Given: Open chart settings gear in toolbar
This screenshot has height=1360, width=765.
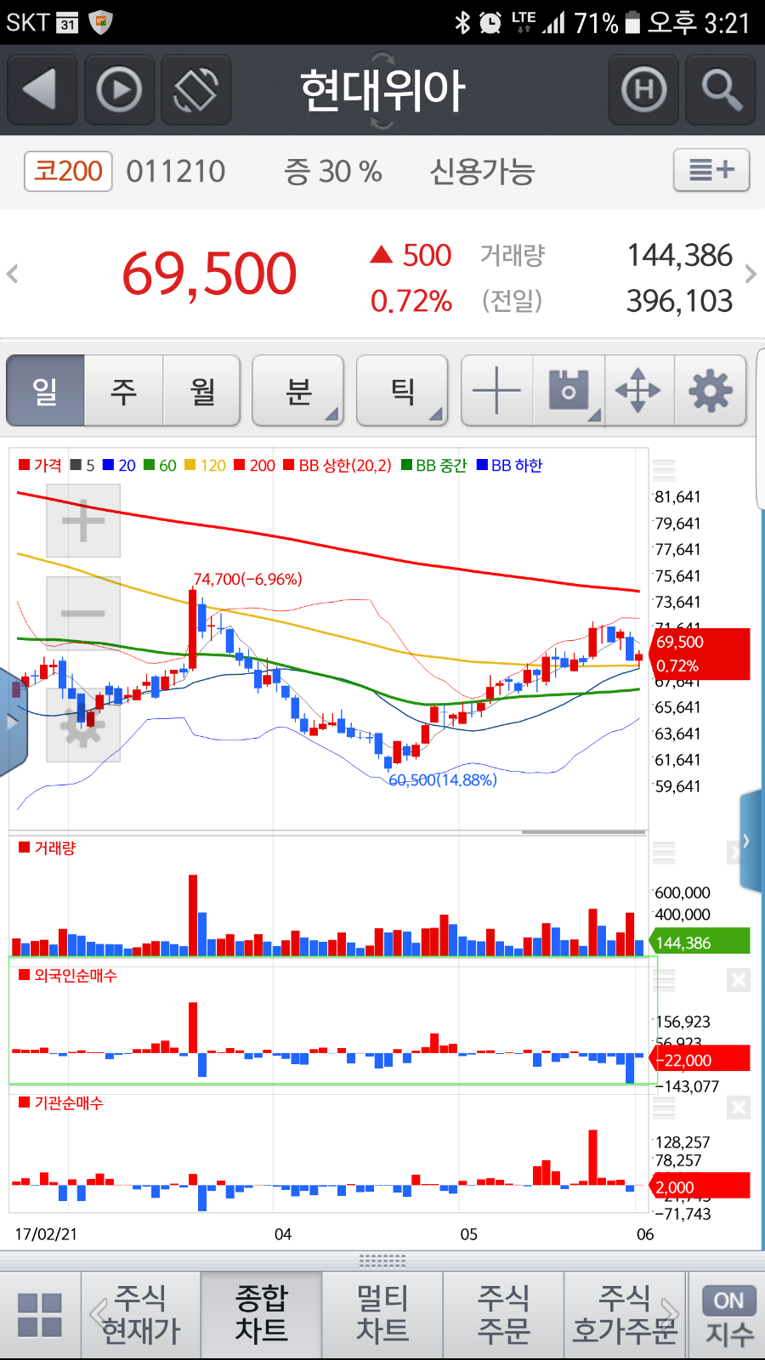Looking at the screenshot, I should [x=711, y=391].
